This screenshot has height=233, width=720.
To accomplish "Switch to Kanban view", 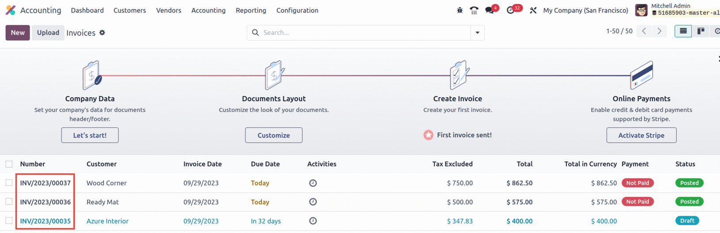I will [x=701, y=31].
